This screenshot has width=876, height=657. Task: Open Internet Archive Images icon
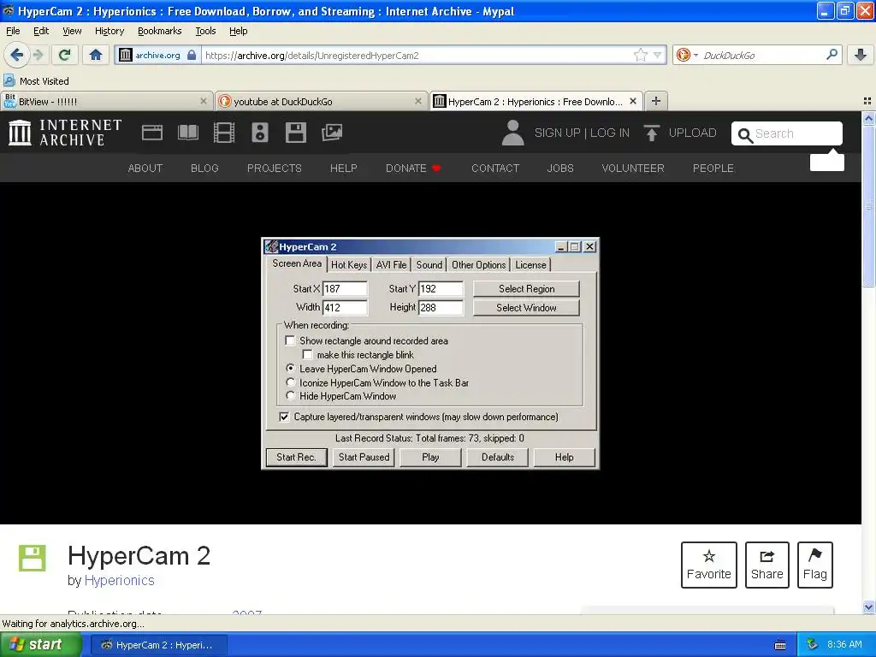pos(332,133)
